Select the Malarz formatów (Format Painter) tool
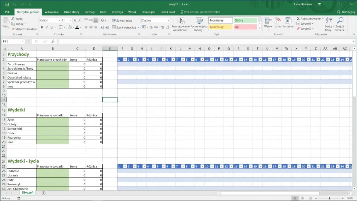357x201 pixels. (x=25, y=29)
